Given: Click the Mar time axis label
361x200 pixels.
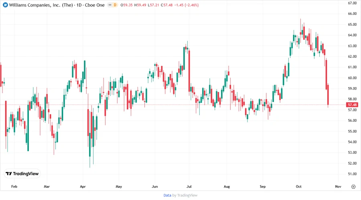Looking at the screenshot, I should point(47,186).
